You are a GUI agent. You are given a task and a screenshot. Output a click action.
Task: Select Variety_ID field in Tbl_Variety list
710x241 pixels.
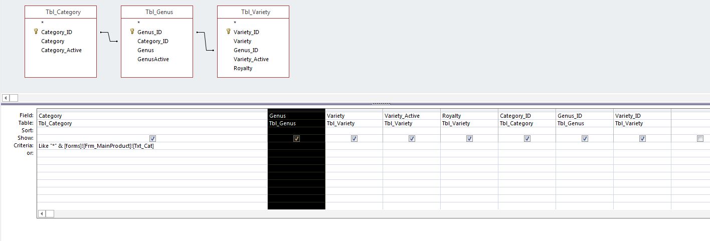coord(246,32)
